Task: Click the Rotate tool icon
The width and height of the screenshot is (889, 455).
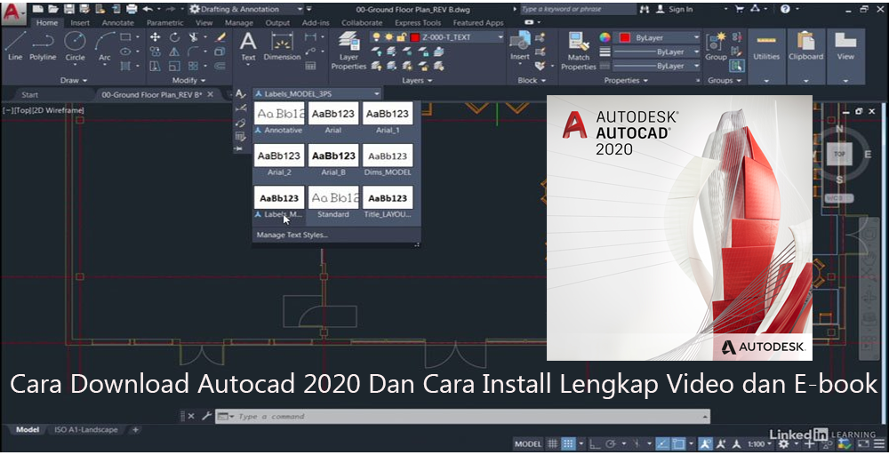Action: pyautogui.click(x=174, y=36)
